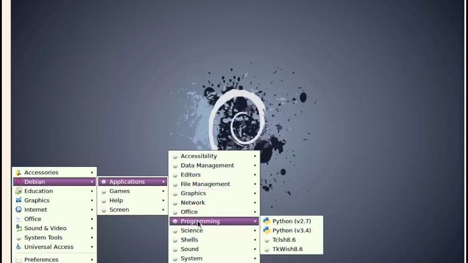Click the Tclsh8.6 entry icon
The image size is (468, 263).
[x=267, y=240]
